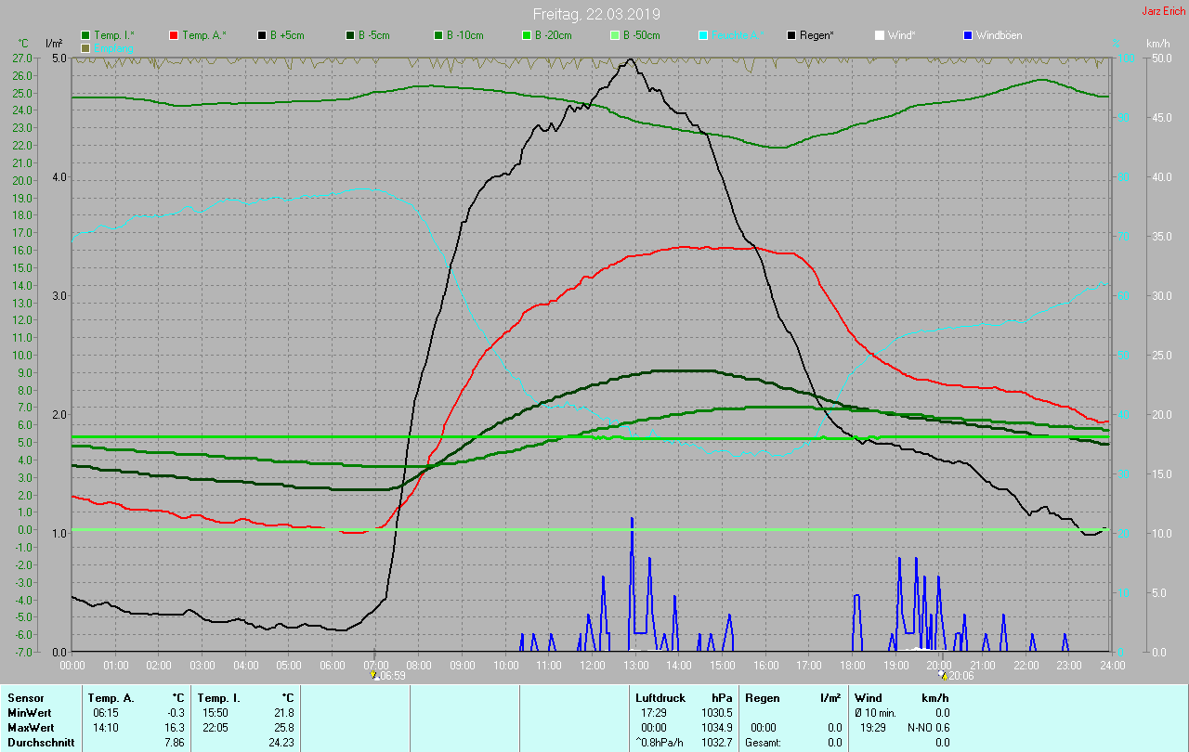This screenshot has height=752, width=1189.
Task: Click the pressure trend '^0.8hPa/h'
Action: point(660,743)
